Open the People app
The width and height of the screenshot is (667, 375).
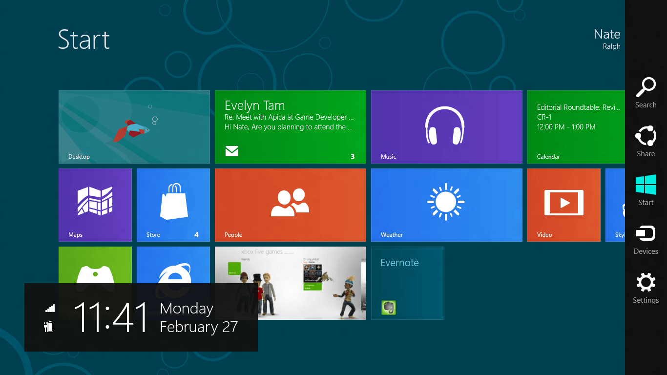pyautogui.click(x=290, y=205)
